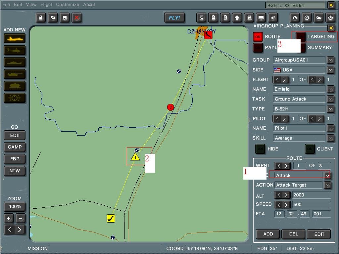Open mission time clock icon
Image resolution: width=339 pixels, height=254 pixels.
click(330, 18)
